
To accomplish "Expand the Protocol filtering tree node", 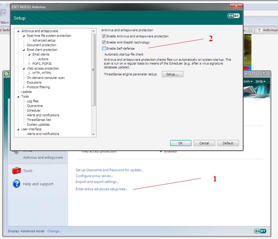I will click(24, 87).
